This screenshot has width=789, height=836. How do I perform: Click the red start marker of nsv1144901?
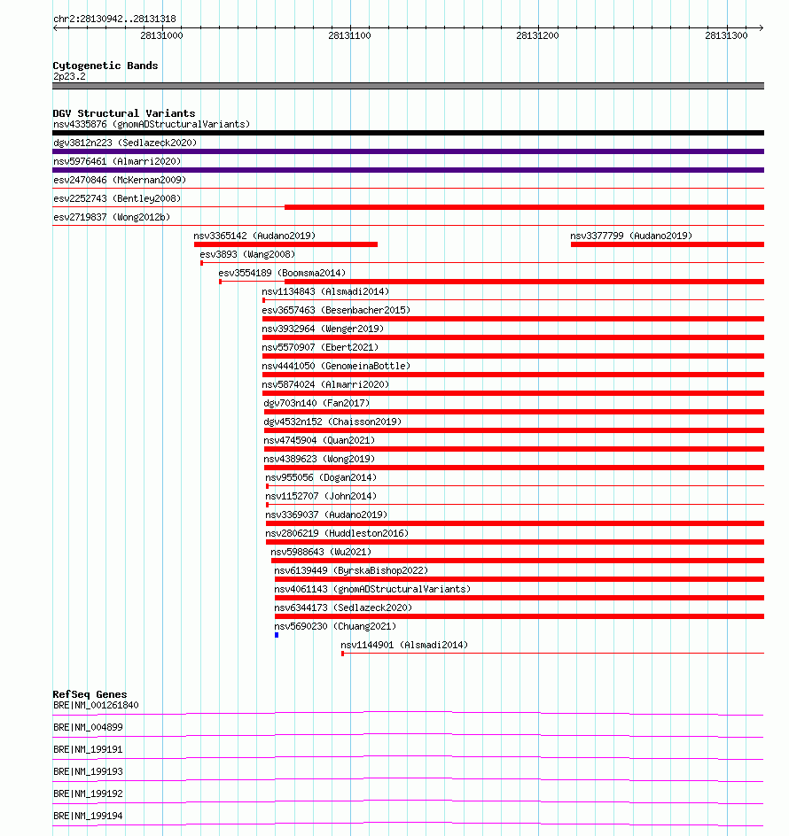pos(343,654)
